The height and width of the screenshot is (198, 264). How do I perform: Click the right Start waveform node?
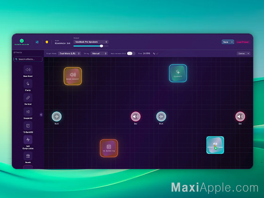point(161,116)
